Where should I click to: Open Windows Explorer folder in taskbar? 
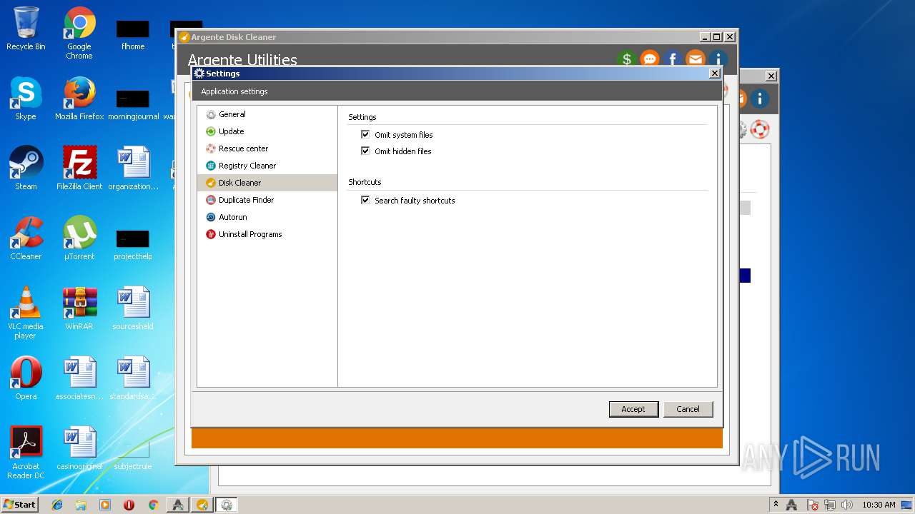pyautogui.click(x=81, y=505)
